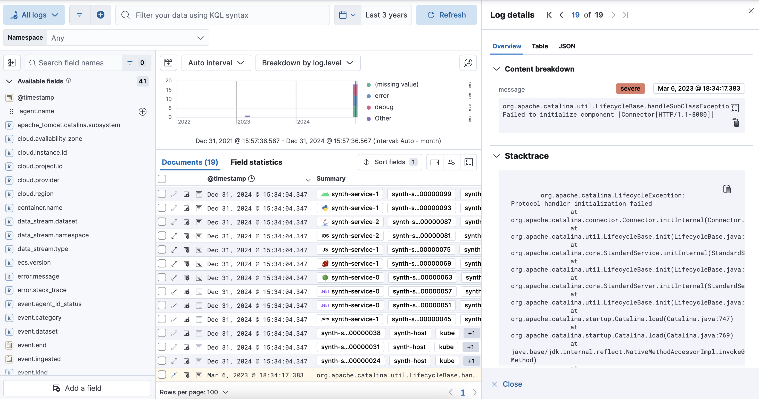Collapse the Available fields section
Screen dimensions: 759x399
pyautogui.click(x=10, y=81)
